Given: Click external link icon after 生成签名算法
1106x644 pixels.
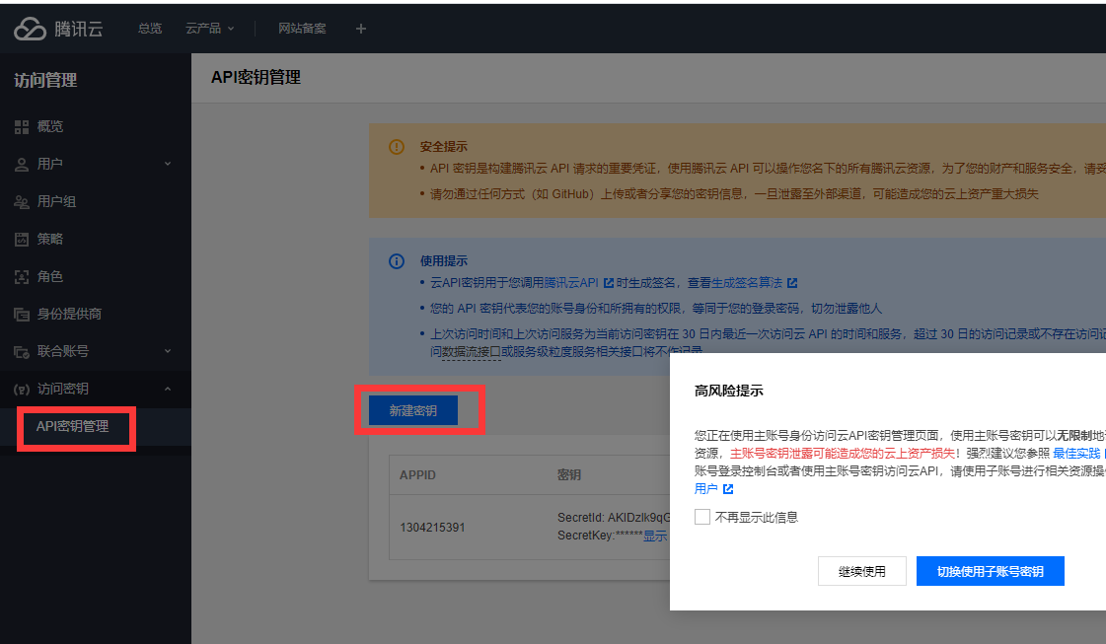Looking at the screenshot, I should click(792, 283).
